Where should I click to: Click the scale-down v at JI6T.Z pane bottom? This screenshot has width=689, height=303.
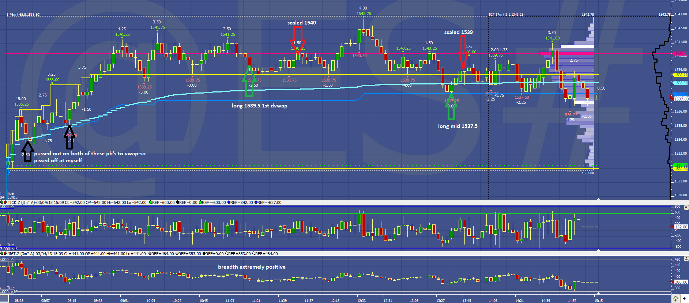(12, 291)
